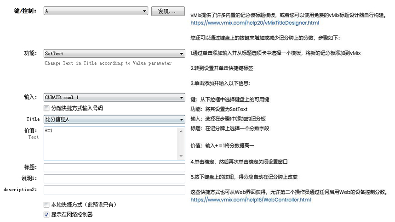Uncheck the 显示在网络控制器 checkbox
Viewport: 395px width, 222px height.
tap(46, 215)
